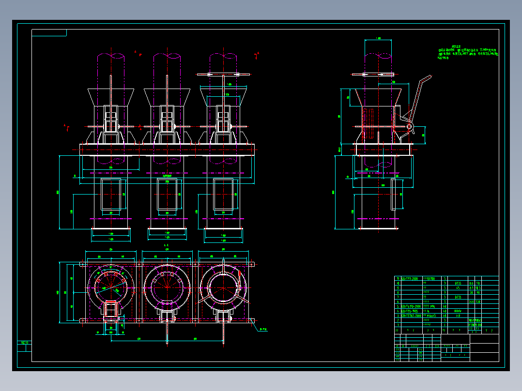Click the right unit's funnel in front view
This screenshot has height=391, width=522.
(223, 97)
